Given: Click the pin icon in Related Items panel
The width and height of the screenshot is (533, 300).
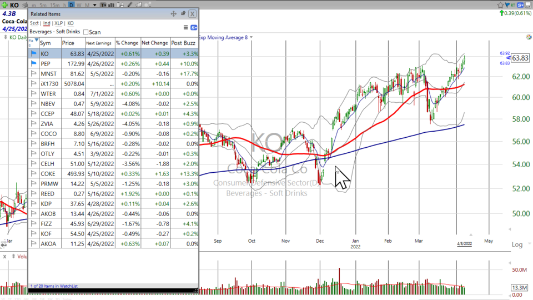Looking at the screenshot, I should point(183,14).
